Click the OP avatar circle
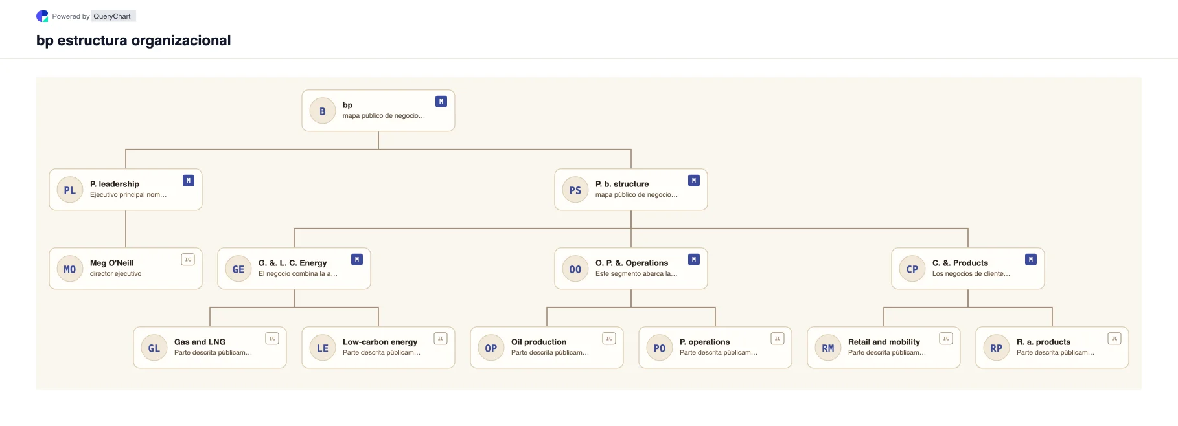The width and height of the screenshot is (1178, 426). pyautogui.click(x=491, y=348)
